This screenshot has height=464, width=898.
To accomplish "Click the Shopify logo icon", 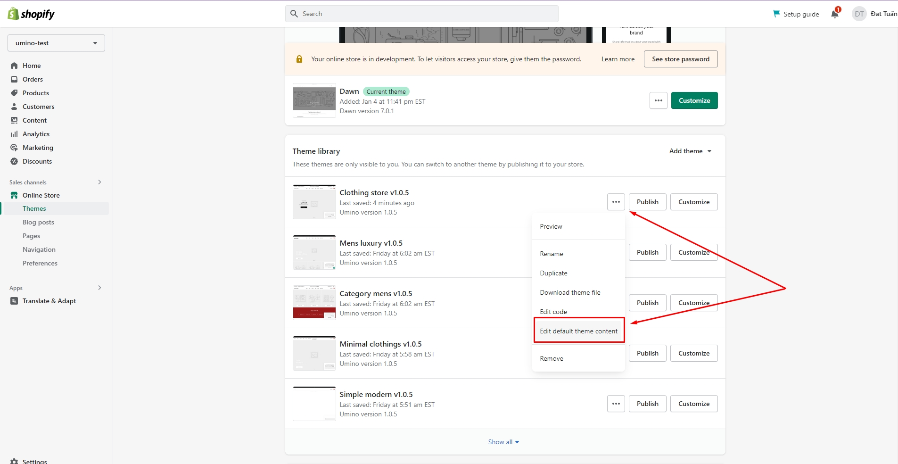I will click(x=13, y=14).
